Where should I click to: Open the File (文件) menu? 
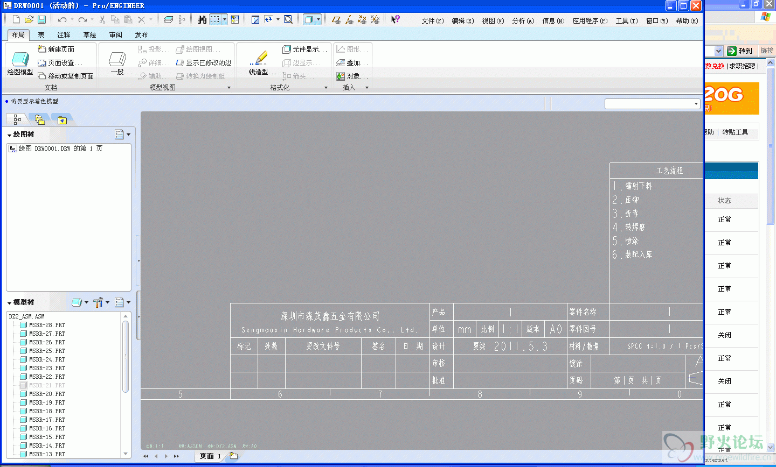(x=433, y=20)
